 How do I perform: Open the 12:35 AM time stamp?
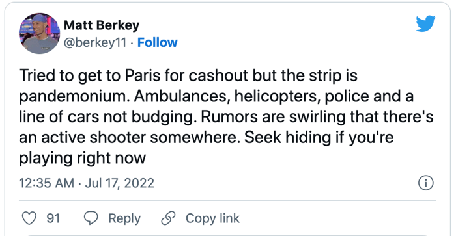pyautogui.click(x=46, y=183)
